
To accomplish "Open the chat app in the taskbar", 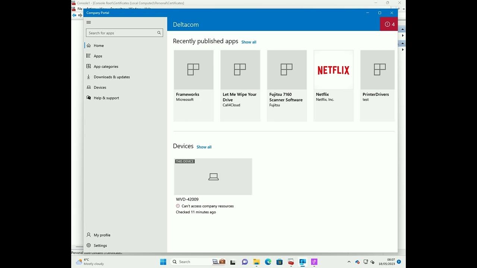I will click(x=245, y=262).
